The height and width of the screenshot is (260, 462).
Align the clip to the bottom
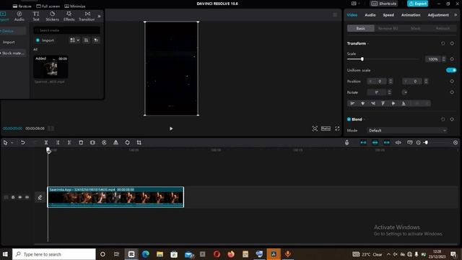click(x=404, y=103)
